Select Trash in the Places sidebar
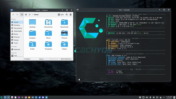The width and height of the screenshot is (176, 99). (x=17, y=43)
